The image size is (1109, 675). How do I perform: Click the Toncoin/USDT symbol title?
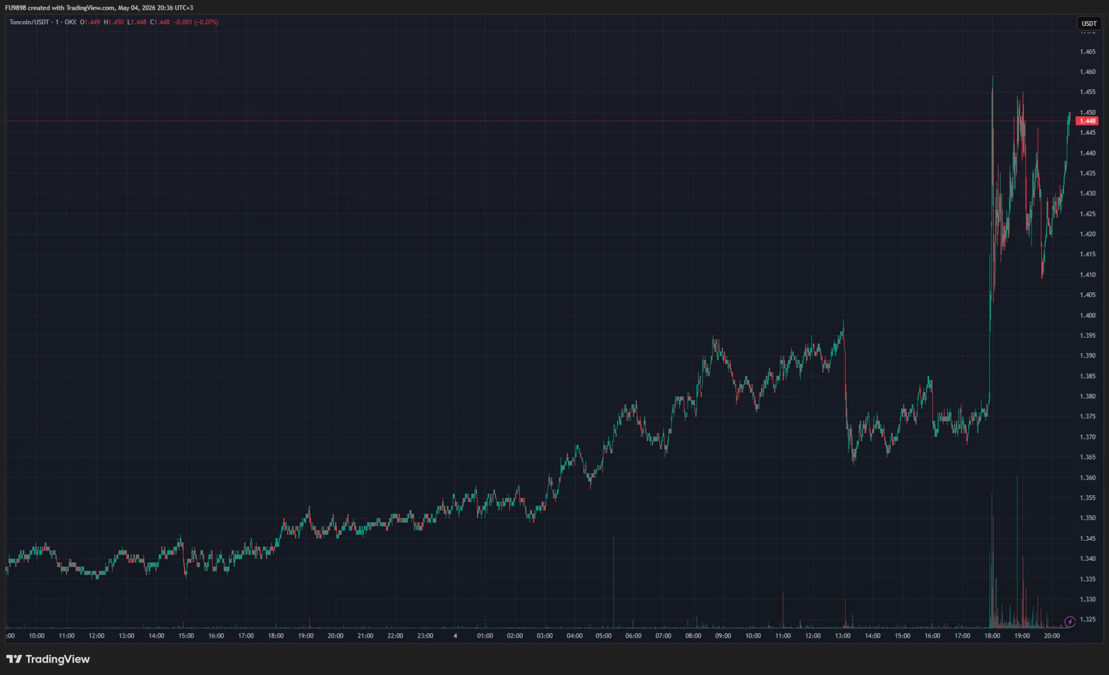(29, 22)
